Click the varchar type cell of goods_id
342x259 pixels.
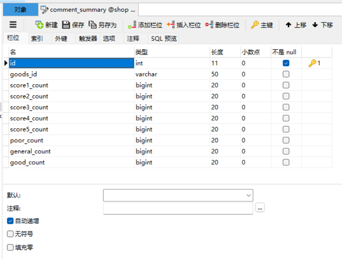pos(172,74)
